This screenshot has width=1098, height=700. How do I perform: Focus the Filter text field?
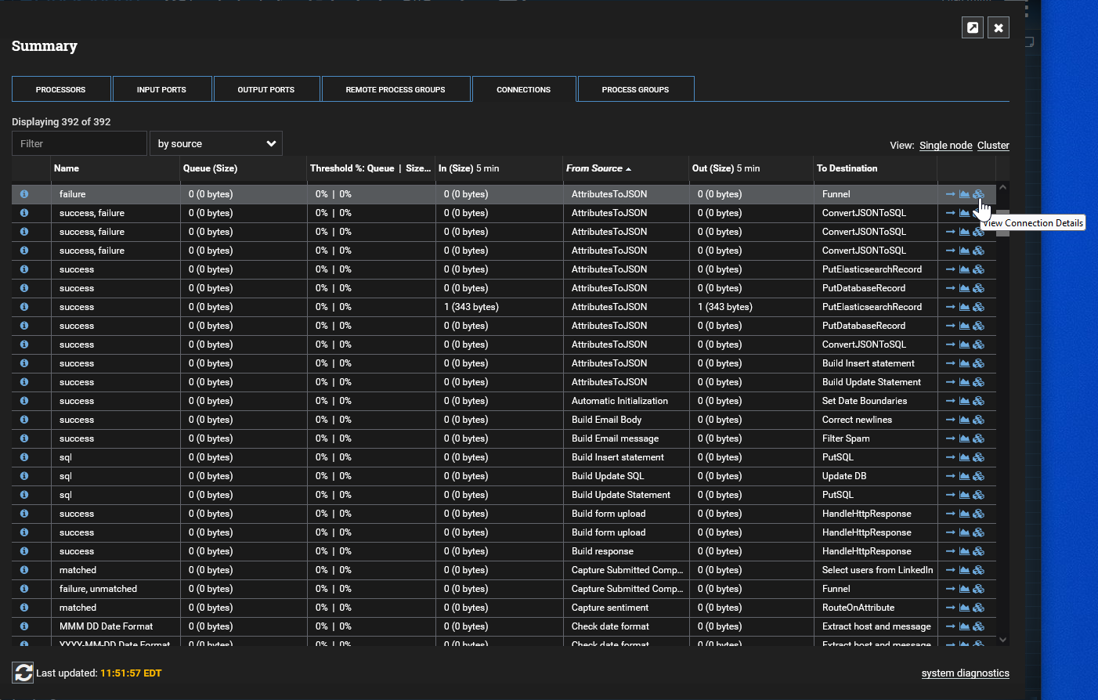click(x=79, y=143)
